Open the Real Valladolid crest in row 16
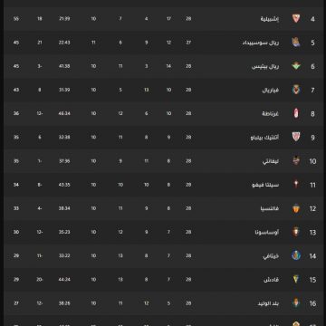The image size is (326, 326). point(296,303)
